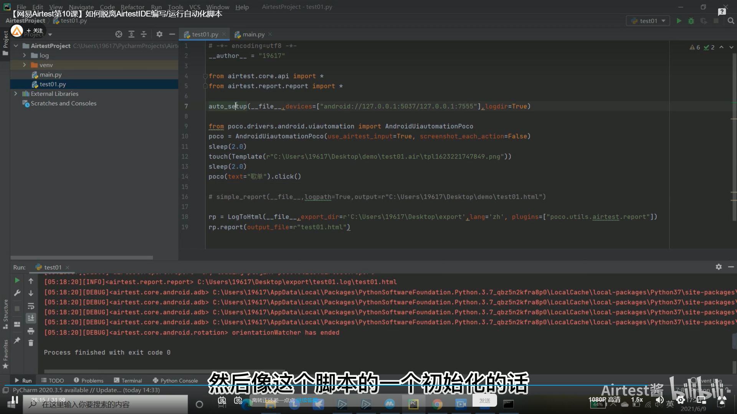Expand External Libraries node
This screenshot has height=414, width=737.
coord(16,94)
